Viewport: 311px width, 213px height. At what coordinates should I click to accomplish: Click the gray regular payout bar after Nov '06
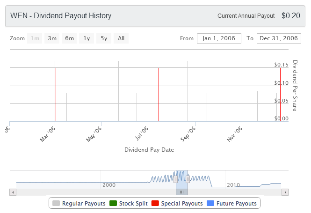[257, 106]
